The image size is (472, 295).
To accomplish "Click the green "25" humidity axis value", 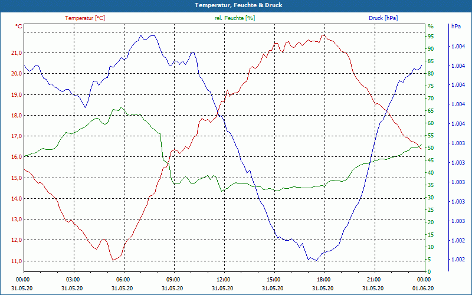I will (x=431, y=210).
